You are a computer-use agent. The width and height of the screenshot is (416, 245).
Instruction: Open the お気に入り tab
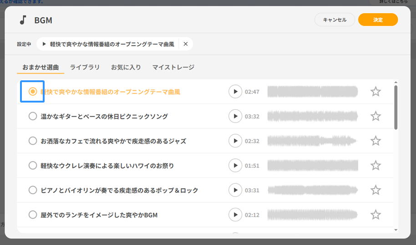click(x=126, y=67)
